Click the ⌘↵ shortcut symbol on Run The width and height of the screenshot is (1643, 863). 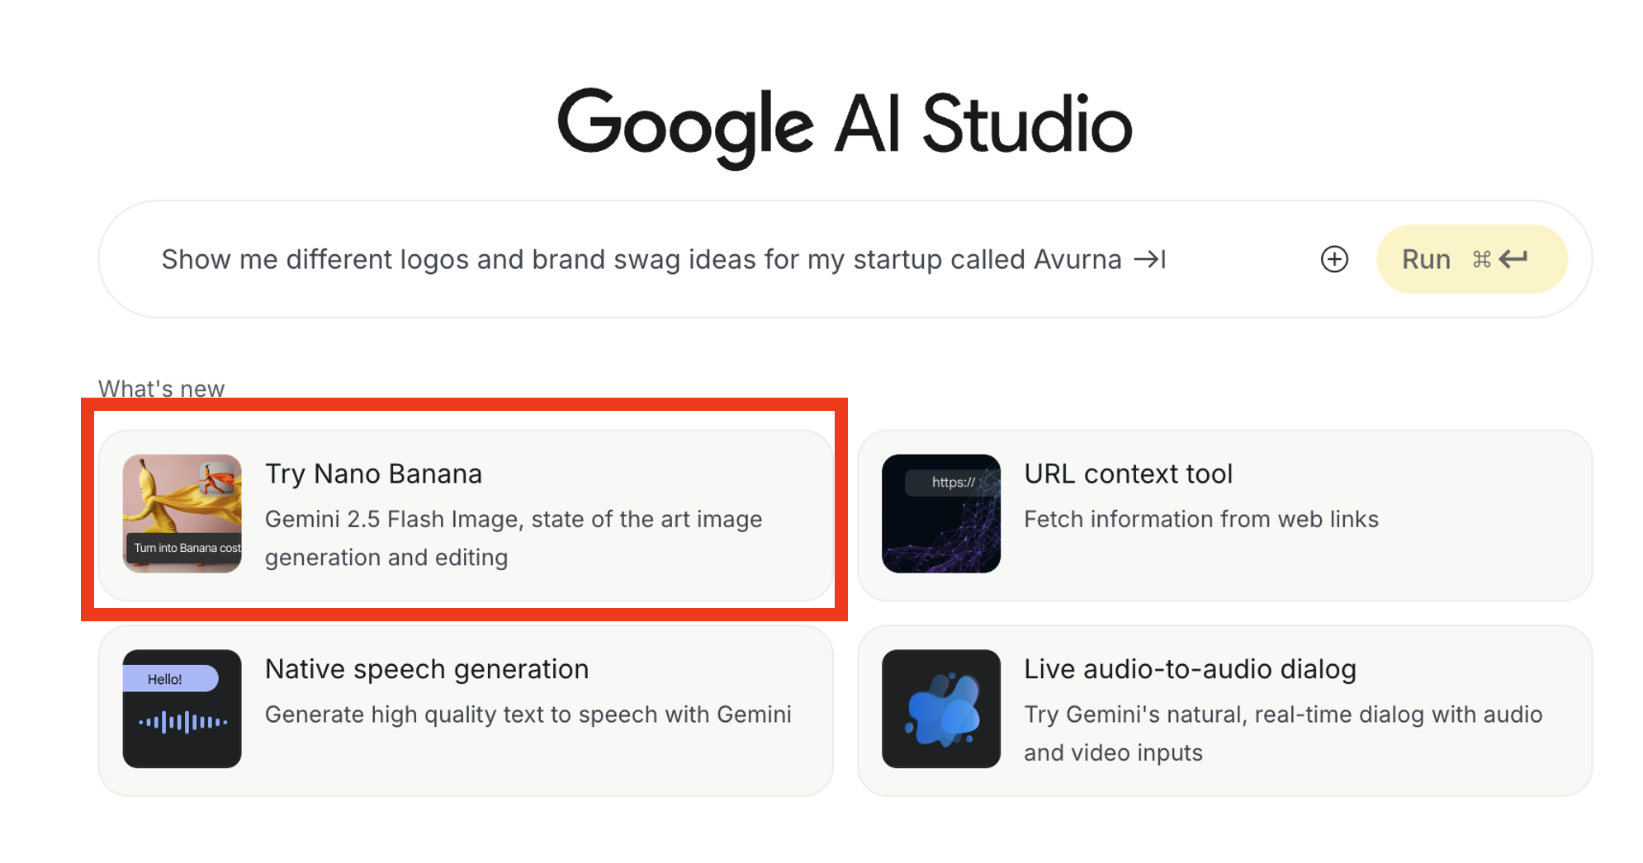pos(1500,258)
